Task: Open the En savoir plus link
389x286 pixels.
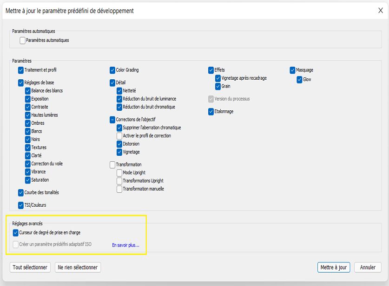Action: (125, 245)
